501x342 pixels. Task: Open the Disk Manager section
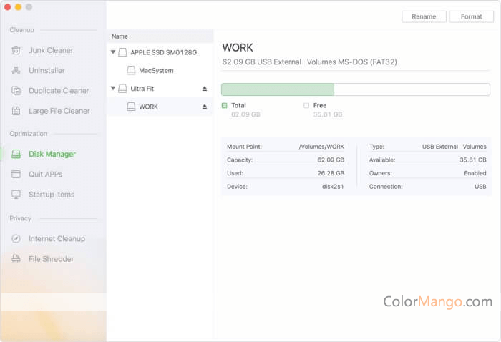(x=52, y=154)
